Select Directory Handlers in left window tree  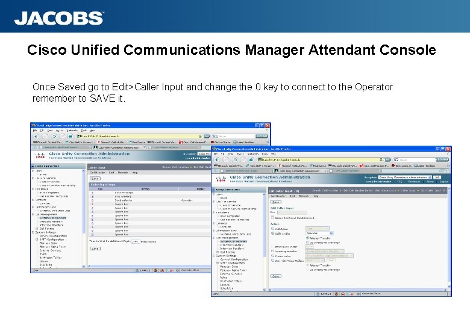[x=51, y=221]
